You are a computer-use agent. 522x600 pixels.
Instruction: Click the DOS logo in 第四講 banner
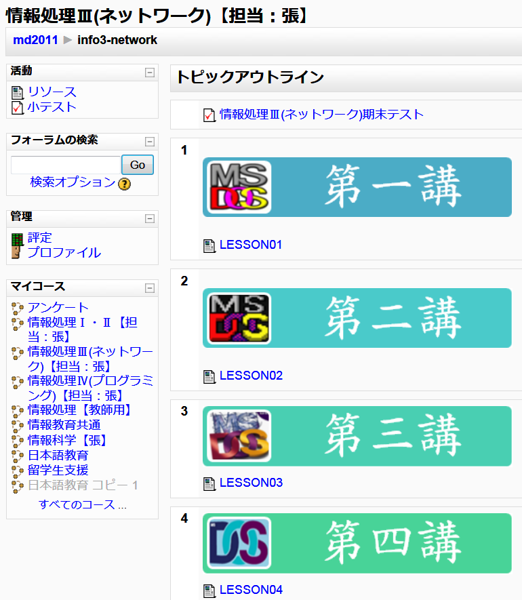(x=239, y=543)
